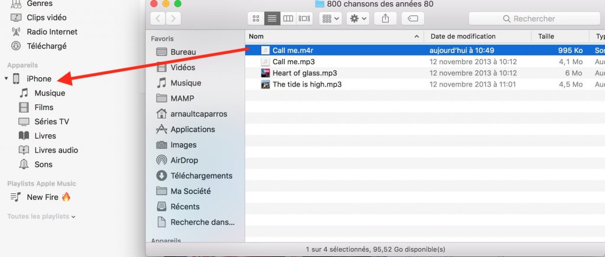Click the edit tags button
Image resolution: width=605 pixels, height=257 pixels.
pyautogui.click(x=413, y=18)
